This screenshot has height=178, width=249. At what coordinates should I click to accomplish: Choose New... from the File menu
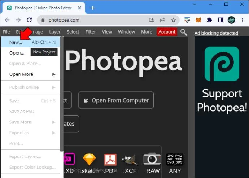tap(30, 42)
